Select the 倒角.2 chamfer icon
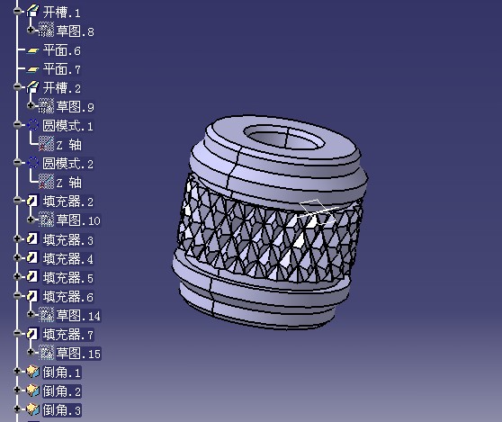The image size is (502, 422). click(32, 391)
